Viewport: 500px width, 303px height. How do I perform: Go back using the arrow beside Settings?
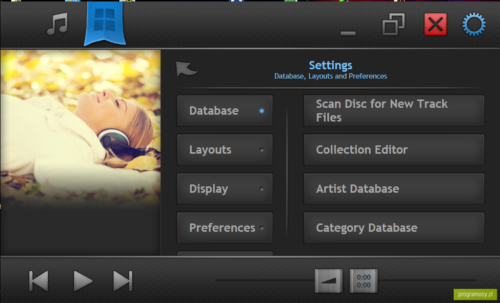point(186,69)
